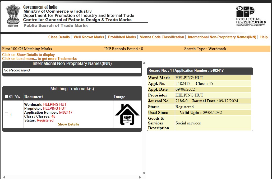Click Search Type : Wordmark label
The height and width of the screenshot is (179, 272).
click(205, 49)
